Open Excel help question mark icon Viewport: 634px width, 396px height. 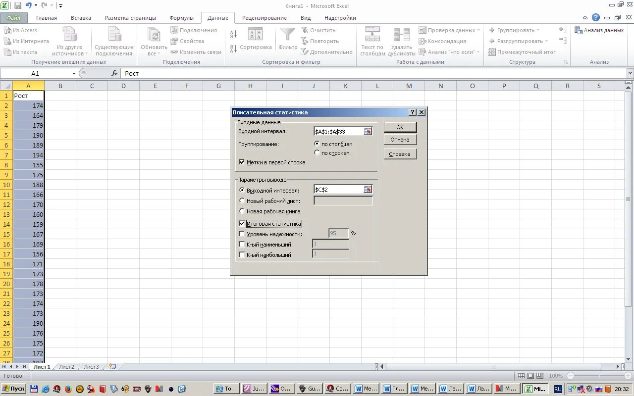click(x=596, y=17)
